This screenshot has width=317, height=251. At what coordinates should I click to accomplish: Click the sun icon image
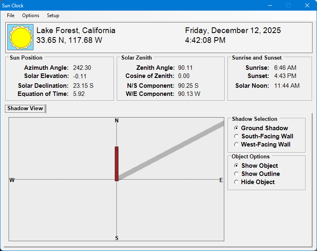point(20,37)
